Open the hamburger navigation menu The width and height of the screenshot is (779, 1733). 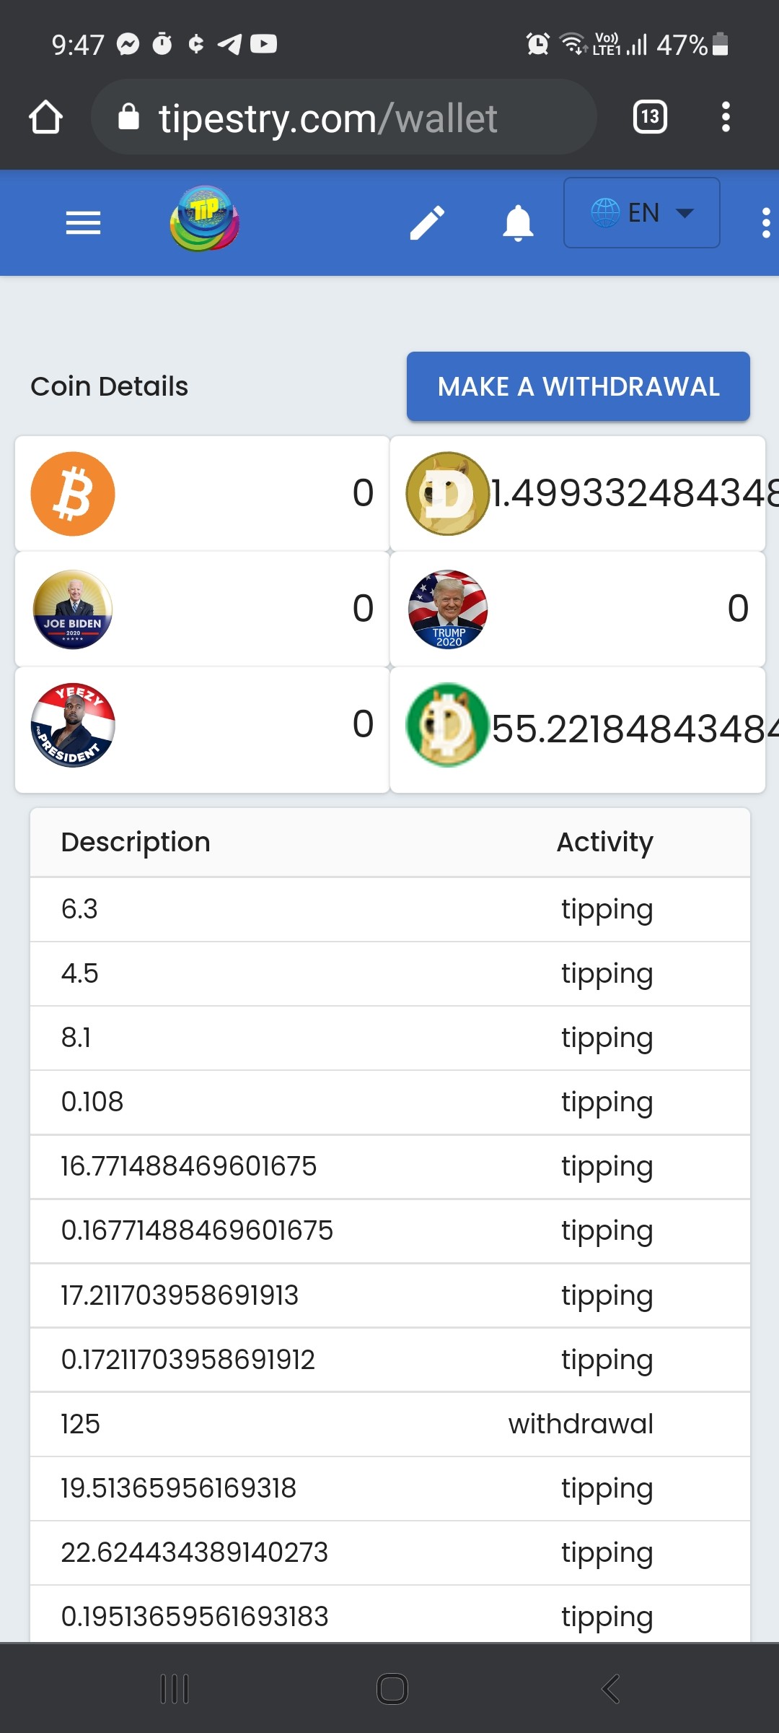click(83, 222)
